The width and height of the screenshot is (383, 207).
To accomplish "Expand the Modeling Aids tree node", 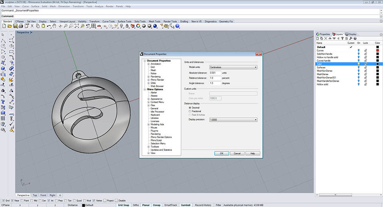I will pos(148,124).
